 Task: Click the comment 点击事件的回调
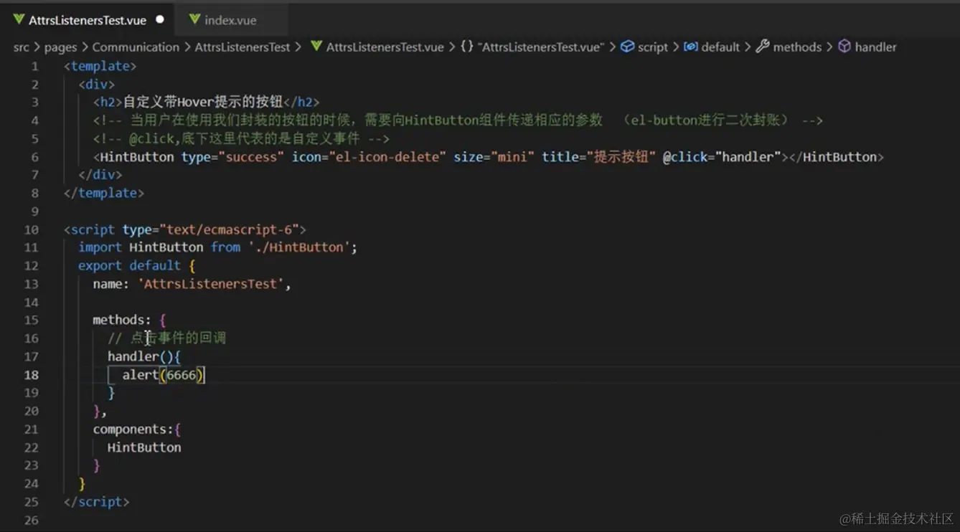click(x=167, y=338)
